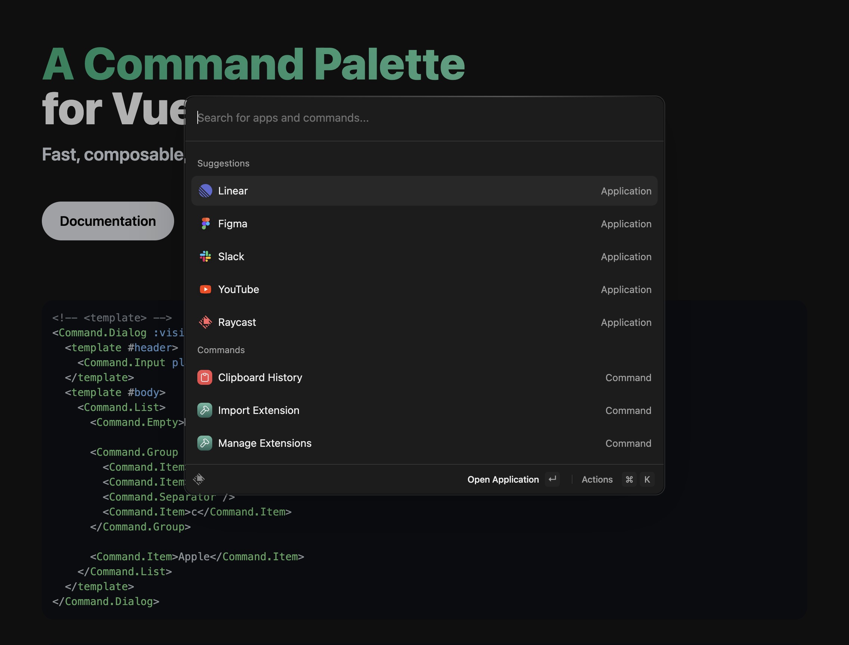This screenshot has height=645, width=849.
Task: Click the Application label on Slack row
Action: pyautogui.click(x=626, y=257)
